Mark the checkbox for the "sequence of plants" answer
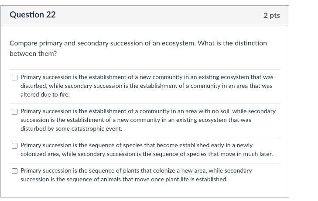The width and height of the screenshot is (318, 201). (x=14, y=171)
